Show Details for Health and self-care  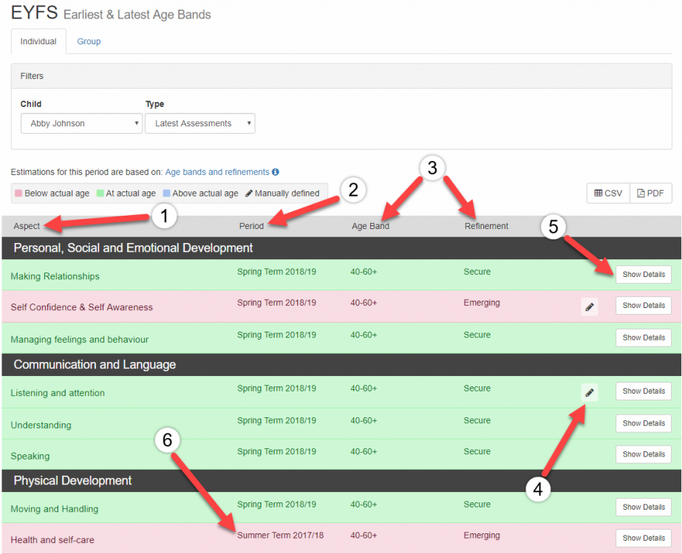point(643,538)
